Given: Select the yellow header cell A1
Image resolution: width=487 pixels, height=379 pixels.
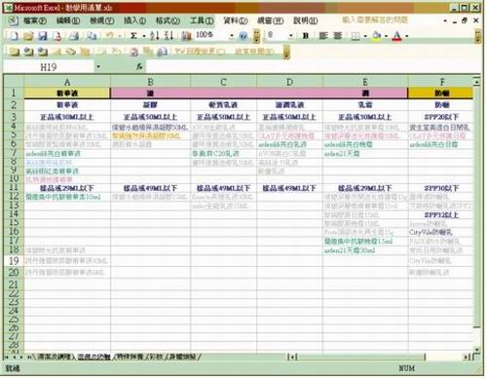Looking at the screenshot, I should (67, 93).
